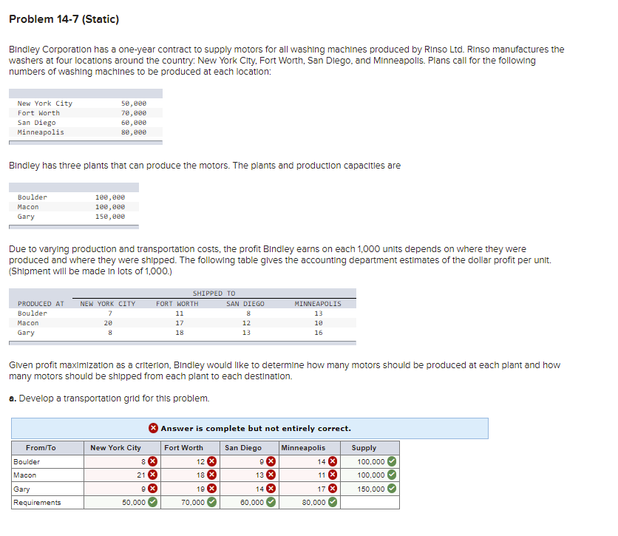The image size is (618, 536).
Task: Click the red X beside Macon's San Diego value 13
Action: tap(269, 474)
